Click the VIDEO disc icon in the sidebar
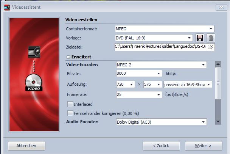The height and width of the screenshot is (154, 230). click(34, 83)
